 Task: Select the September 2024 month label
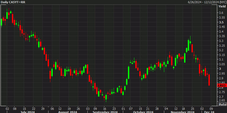pos(105,112)
